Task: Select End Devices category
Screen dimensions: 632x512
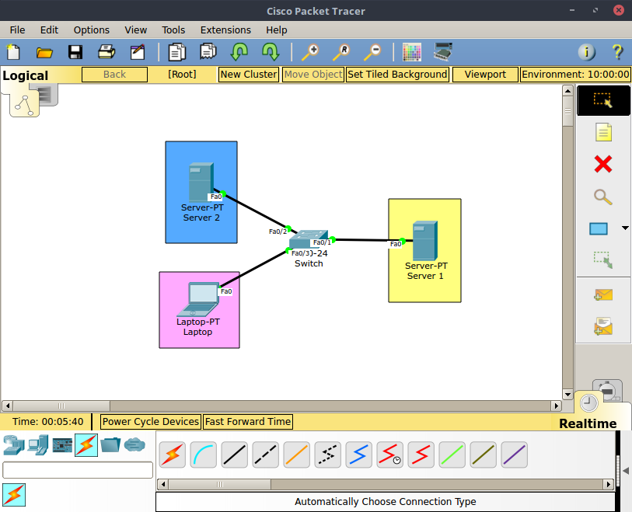Action: (38, 445)
